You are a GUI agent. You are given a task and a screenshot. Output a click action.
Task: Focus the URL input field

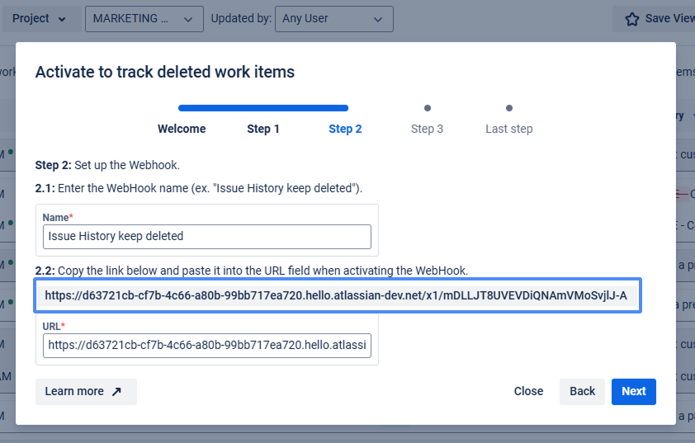(207, 345)
